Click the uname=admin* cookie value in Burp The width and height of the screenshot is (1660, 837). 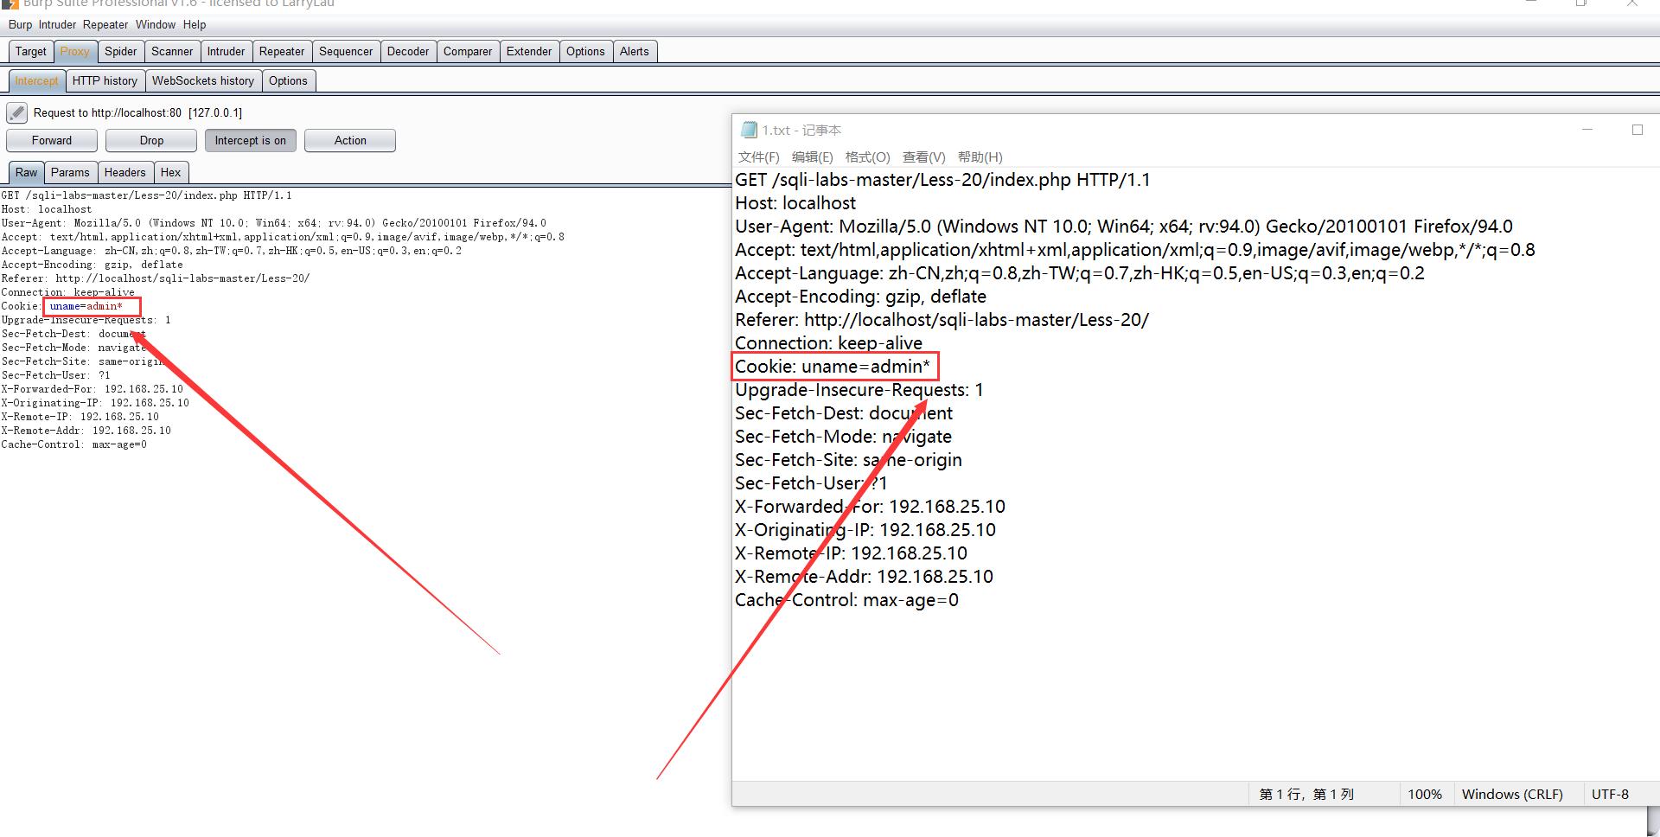[86, 306]
